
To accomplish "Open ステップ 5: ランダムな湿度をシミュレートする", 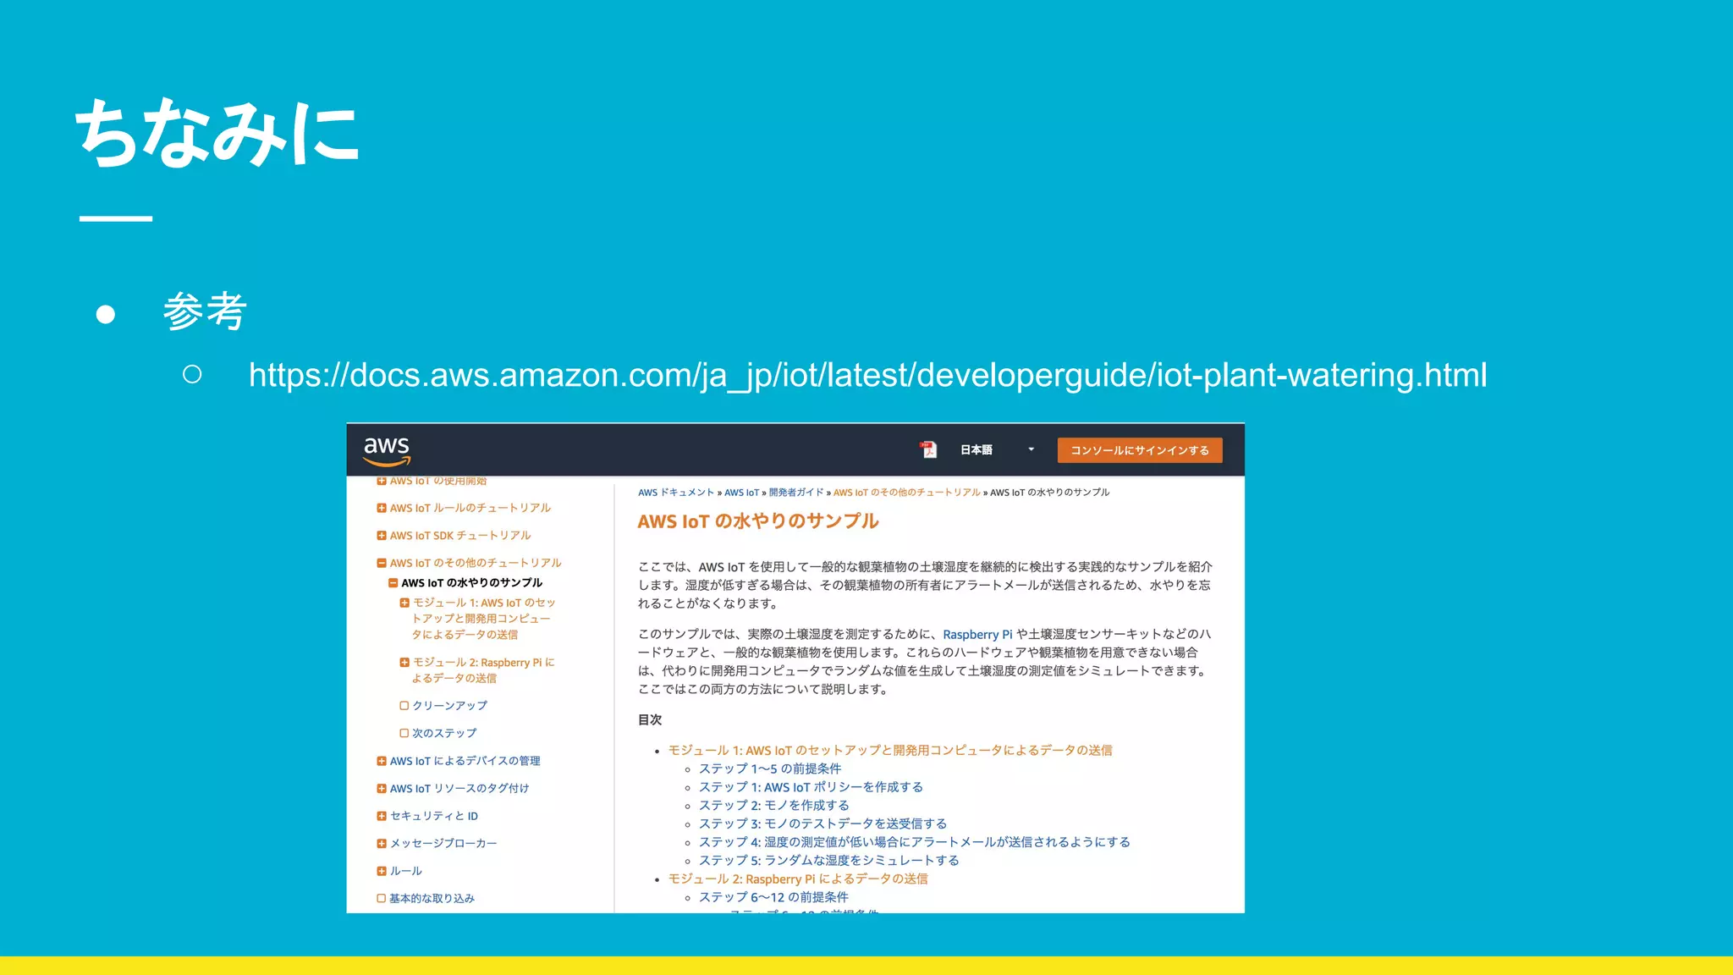I will pyautogui.click(x=829, y=861).
